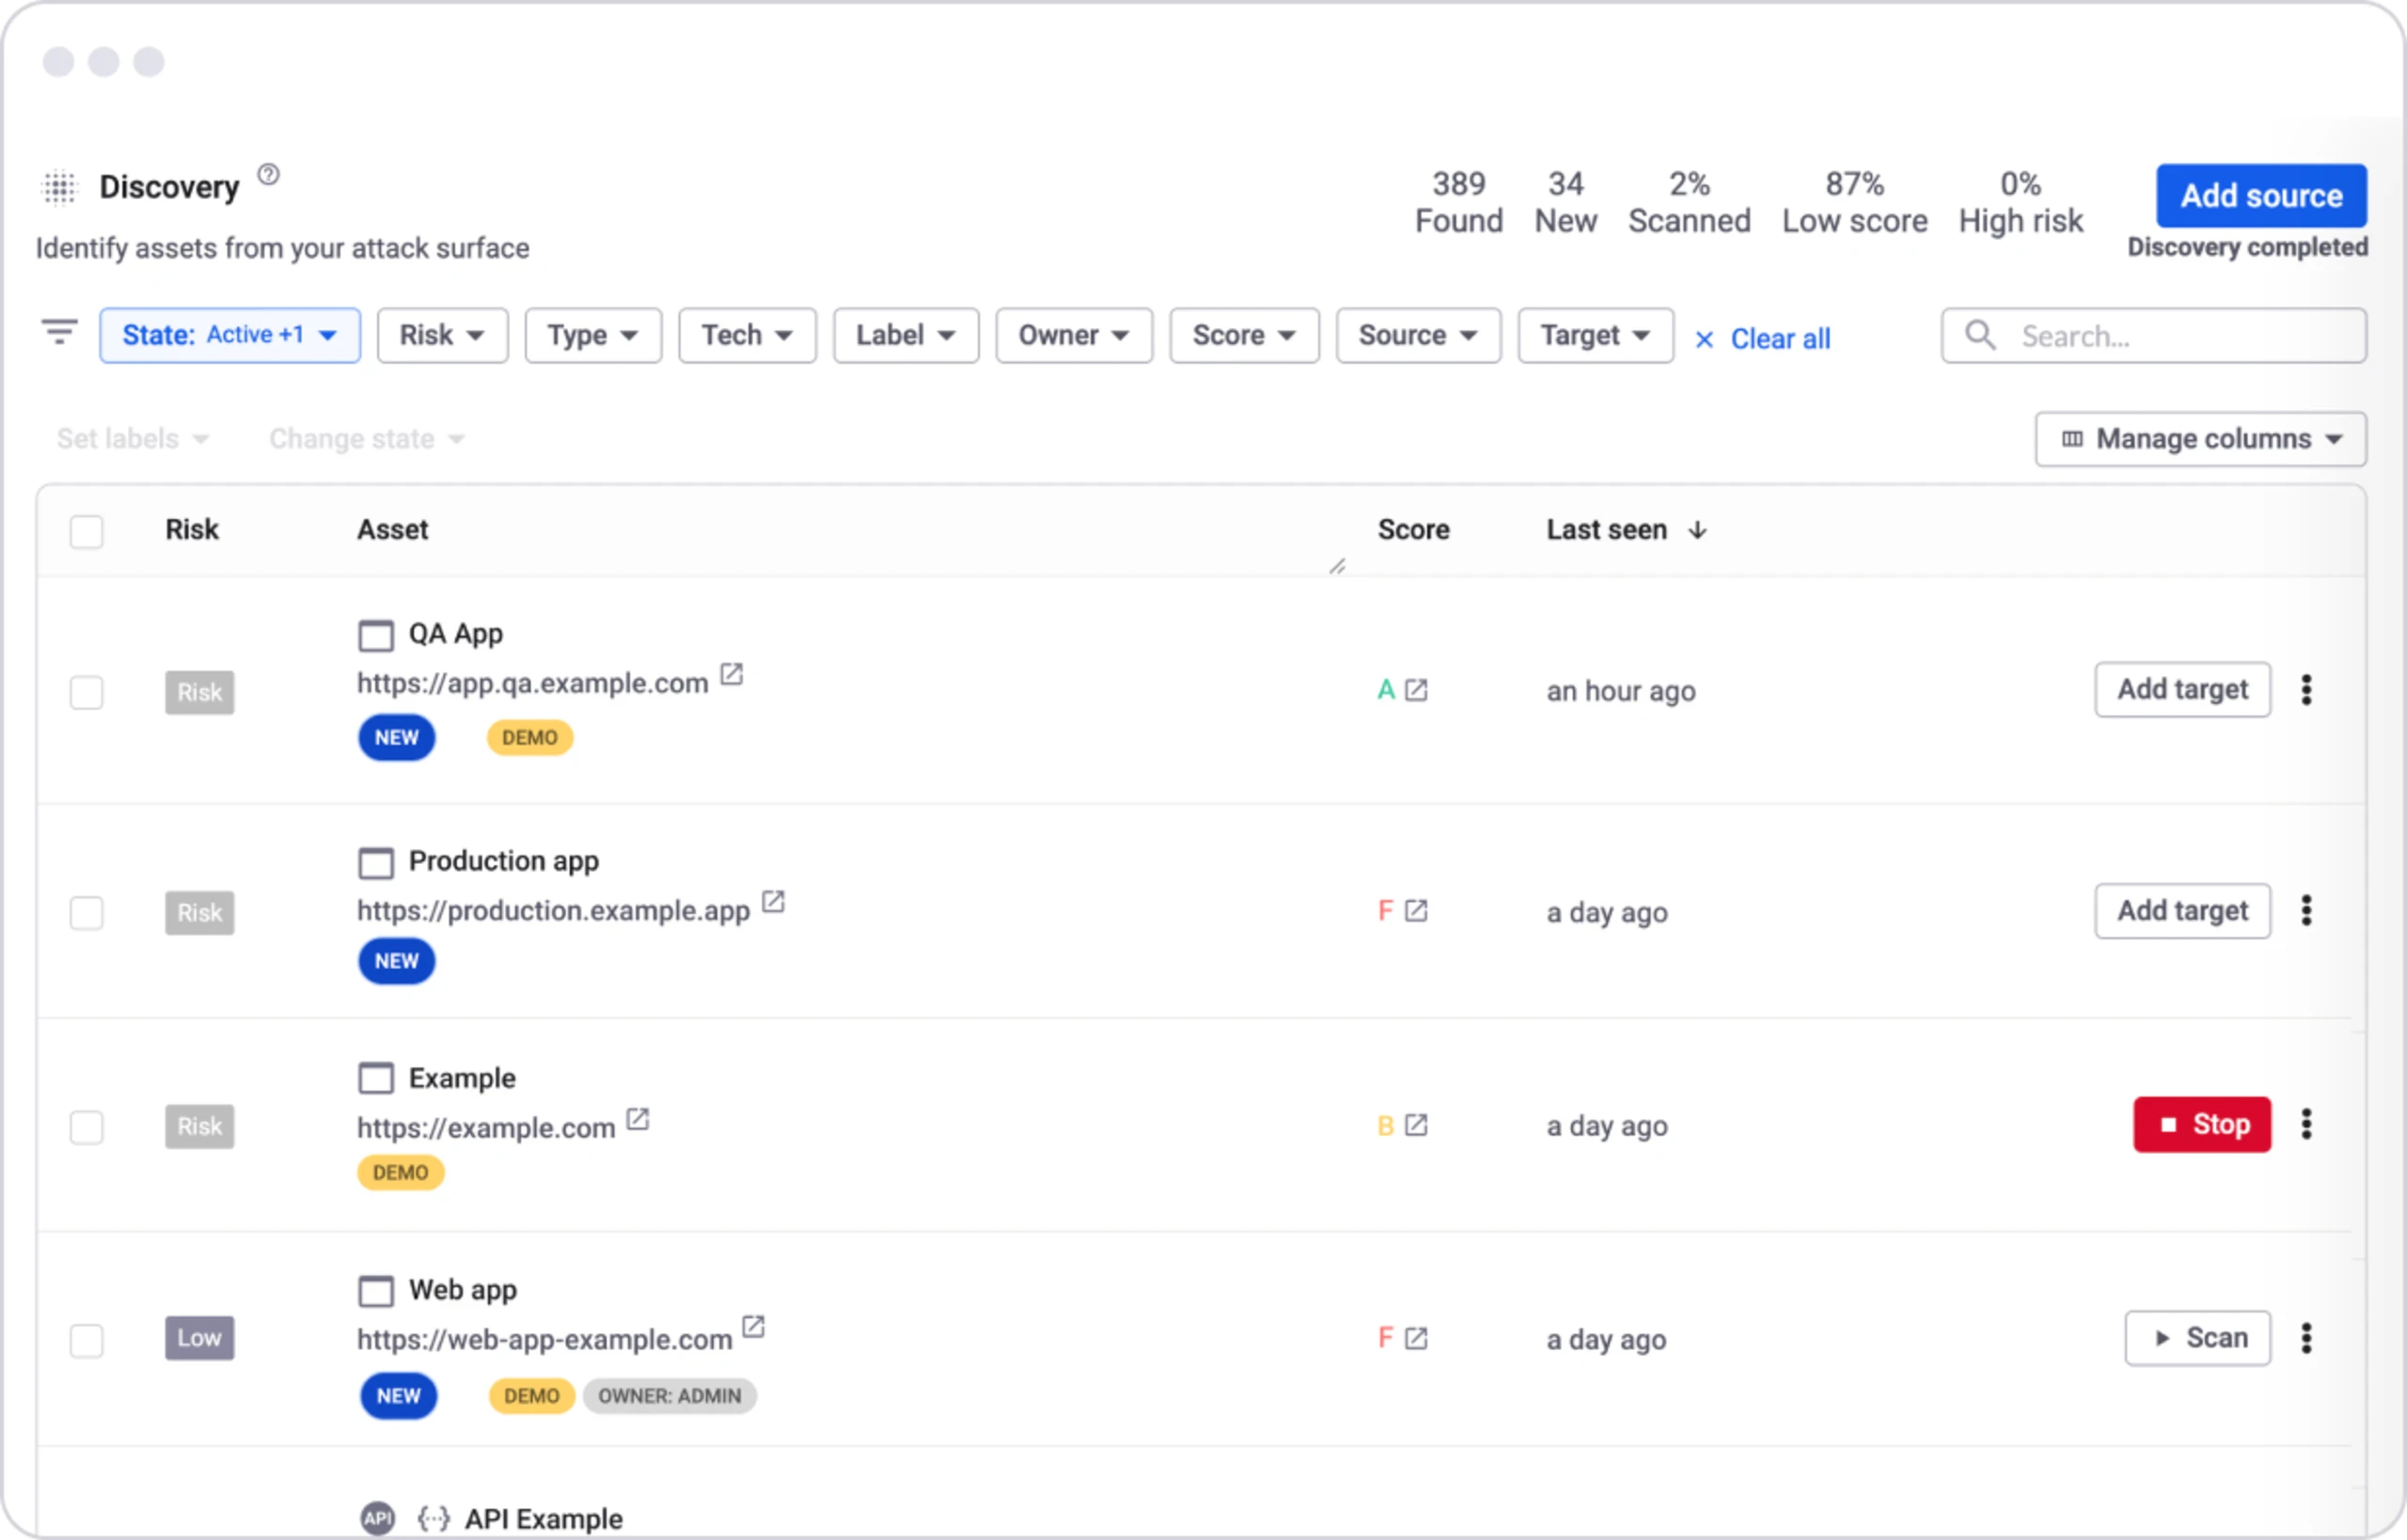Click the search magnifier icon
Screen dimensions: 2407x1540
[x=1980, y=335]
